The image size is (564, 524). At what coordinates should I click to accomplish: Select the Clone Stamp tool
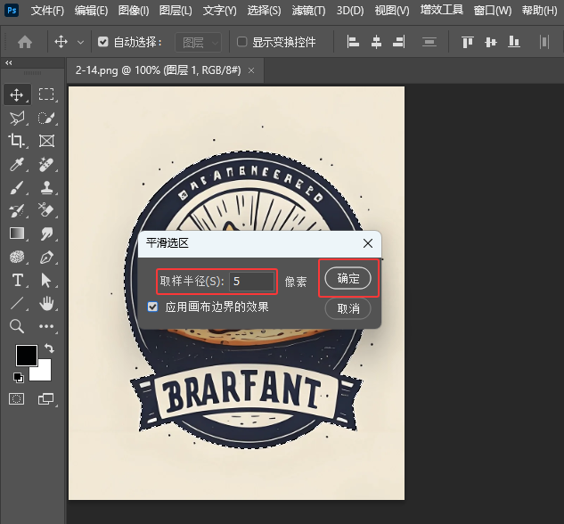[x=47, y=188]
